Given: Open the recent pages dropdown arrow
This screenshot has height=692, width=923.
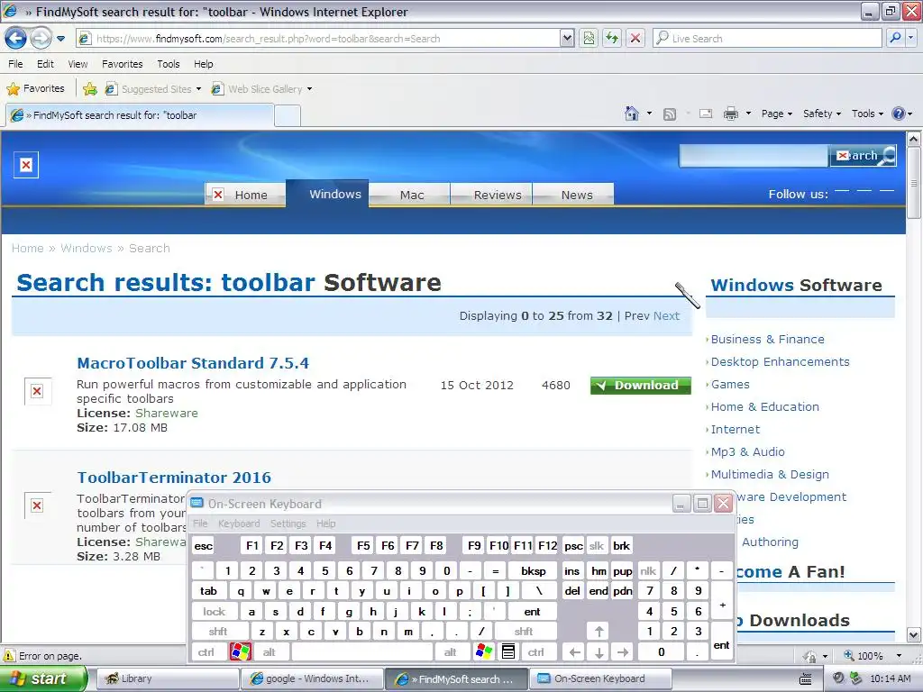Looking at the screenshot, I should pos(60,39).
